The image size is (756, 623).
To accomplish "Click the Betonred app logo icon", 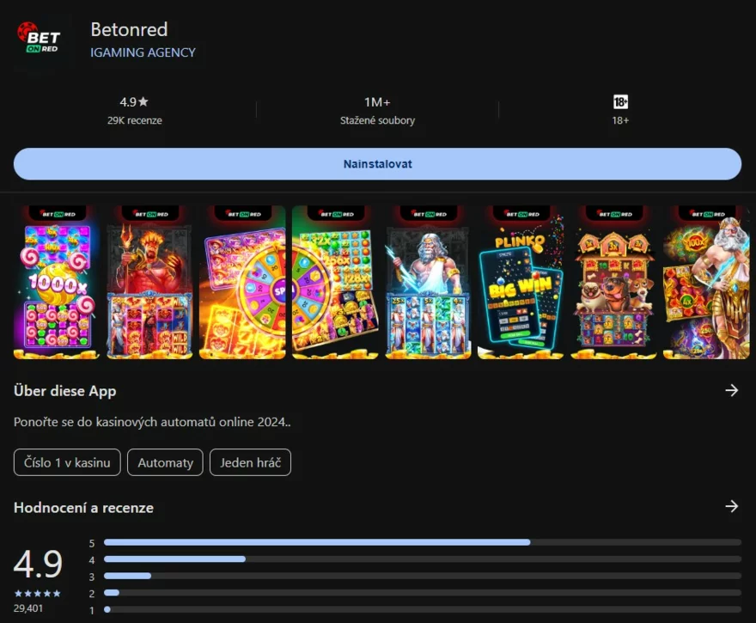I will [x=39, y=39].
